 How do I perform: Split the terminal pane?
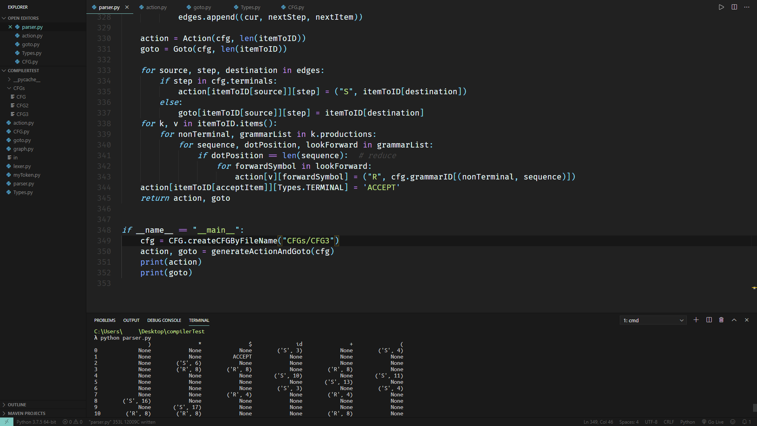tap(709, 320)
